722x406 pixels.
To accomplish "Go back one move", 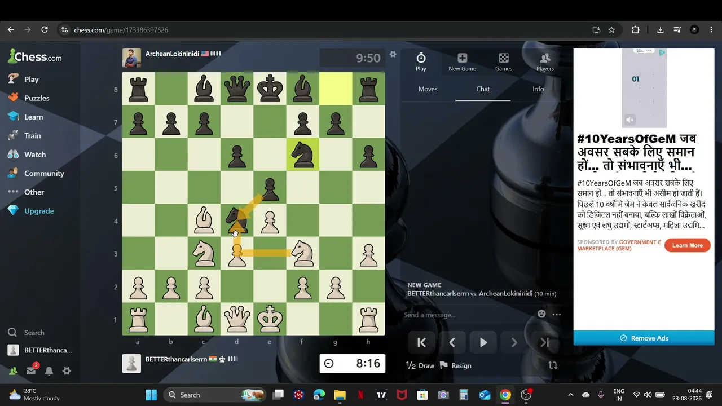I will (x=452, y=342).
